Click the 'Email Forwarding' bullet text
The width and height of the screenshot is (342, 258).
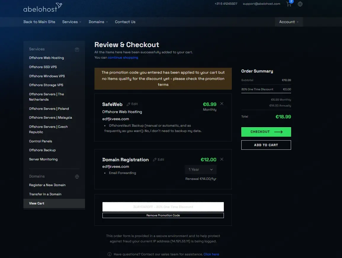(x=122, y=173)
